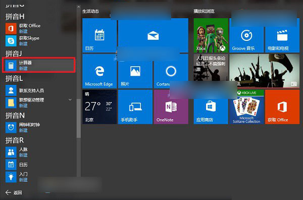This screenshot has height=200, width=303.
Task: Launch the 入门 lightbulb icon
Action: click(x=11, y=177)
